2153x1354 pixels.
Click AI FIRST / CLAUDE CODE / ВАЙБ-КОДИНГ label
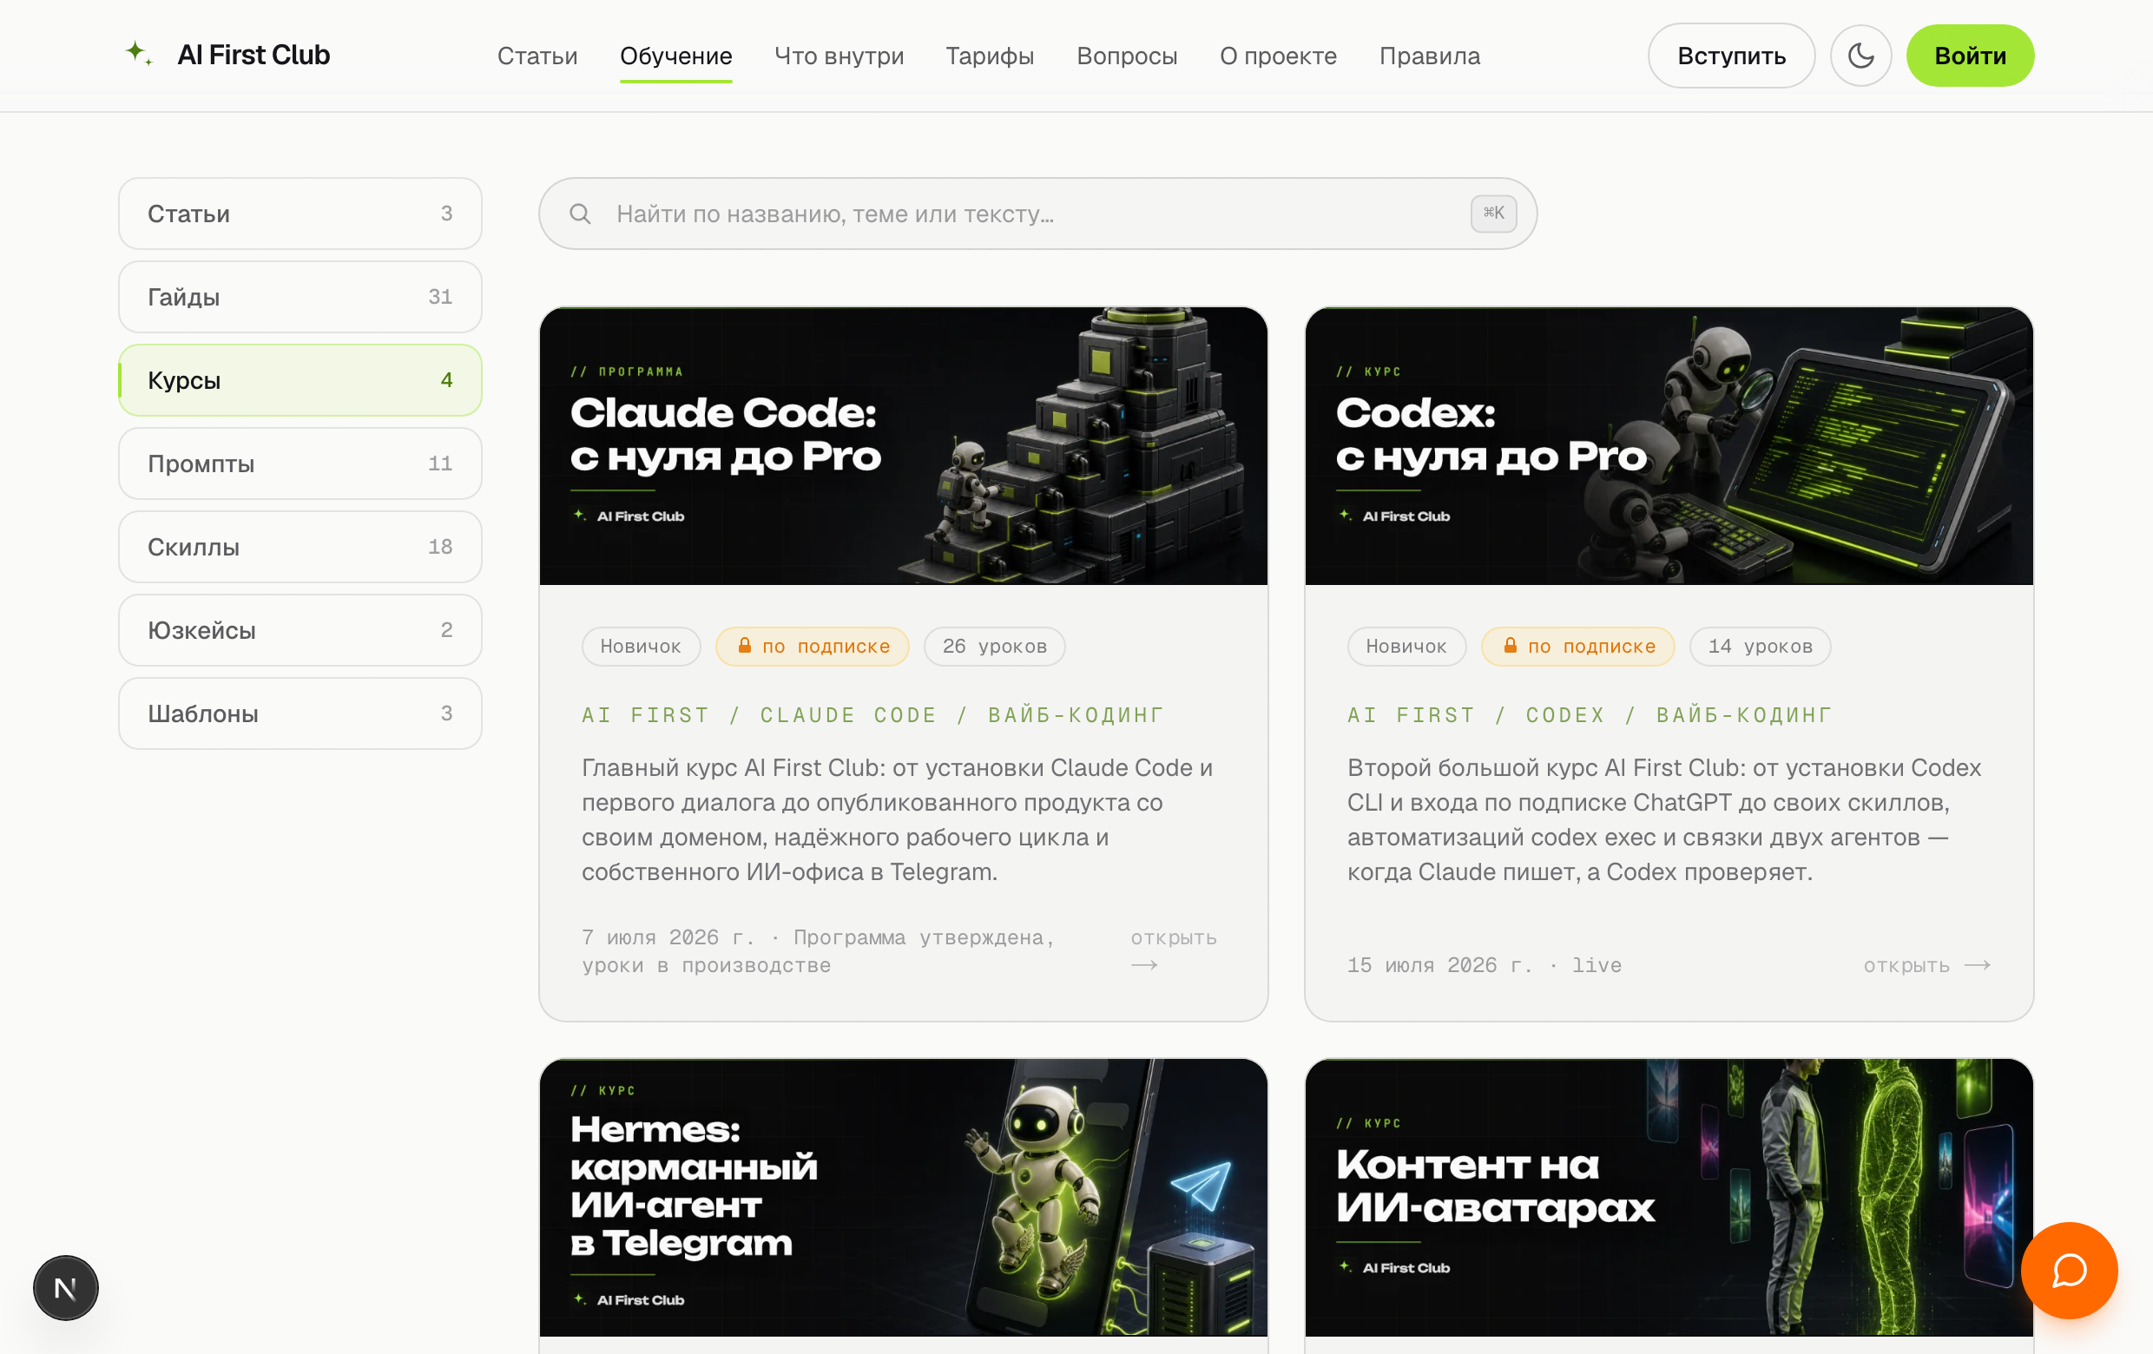[x=872, y=715]
